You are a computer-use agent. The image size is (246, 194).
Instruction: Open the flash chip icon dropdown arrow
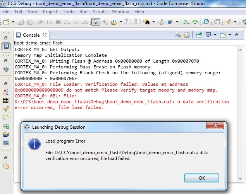pyautogui.click(x=153, y=22)
